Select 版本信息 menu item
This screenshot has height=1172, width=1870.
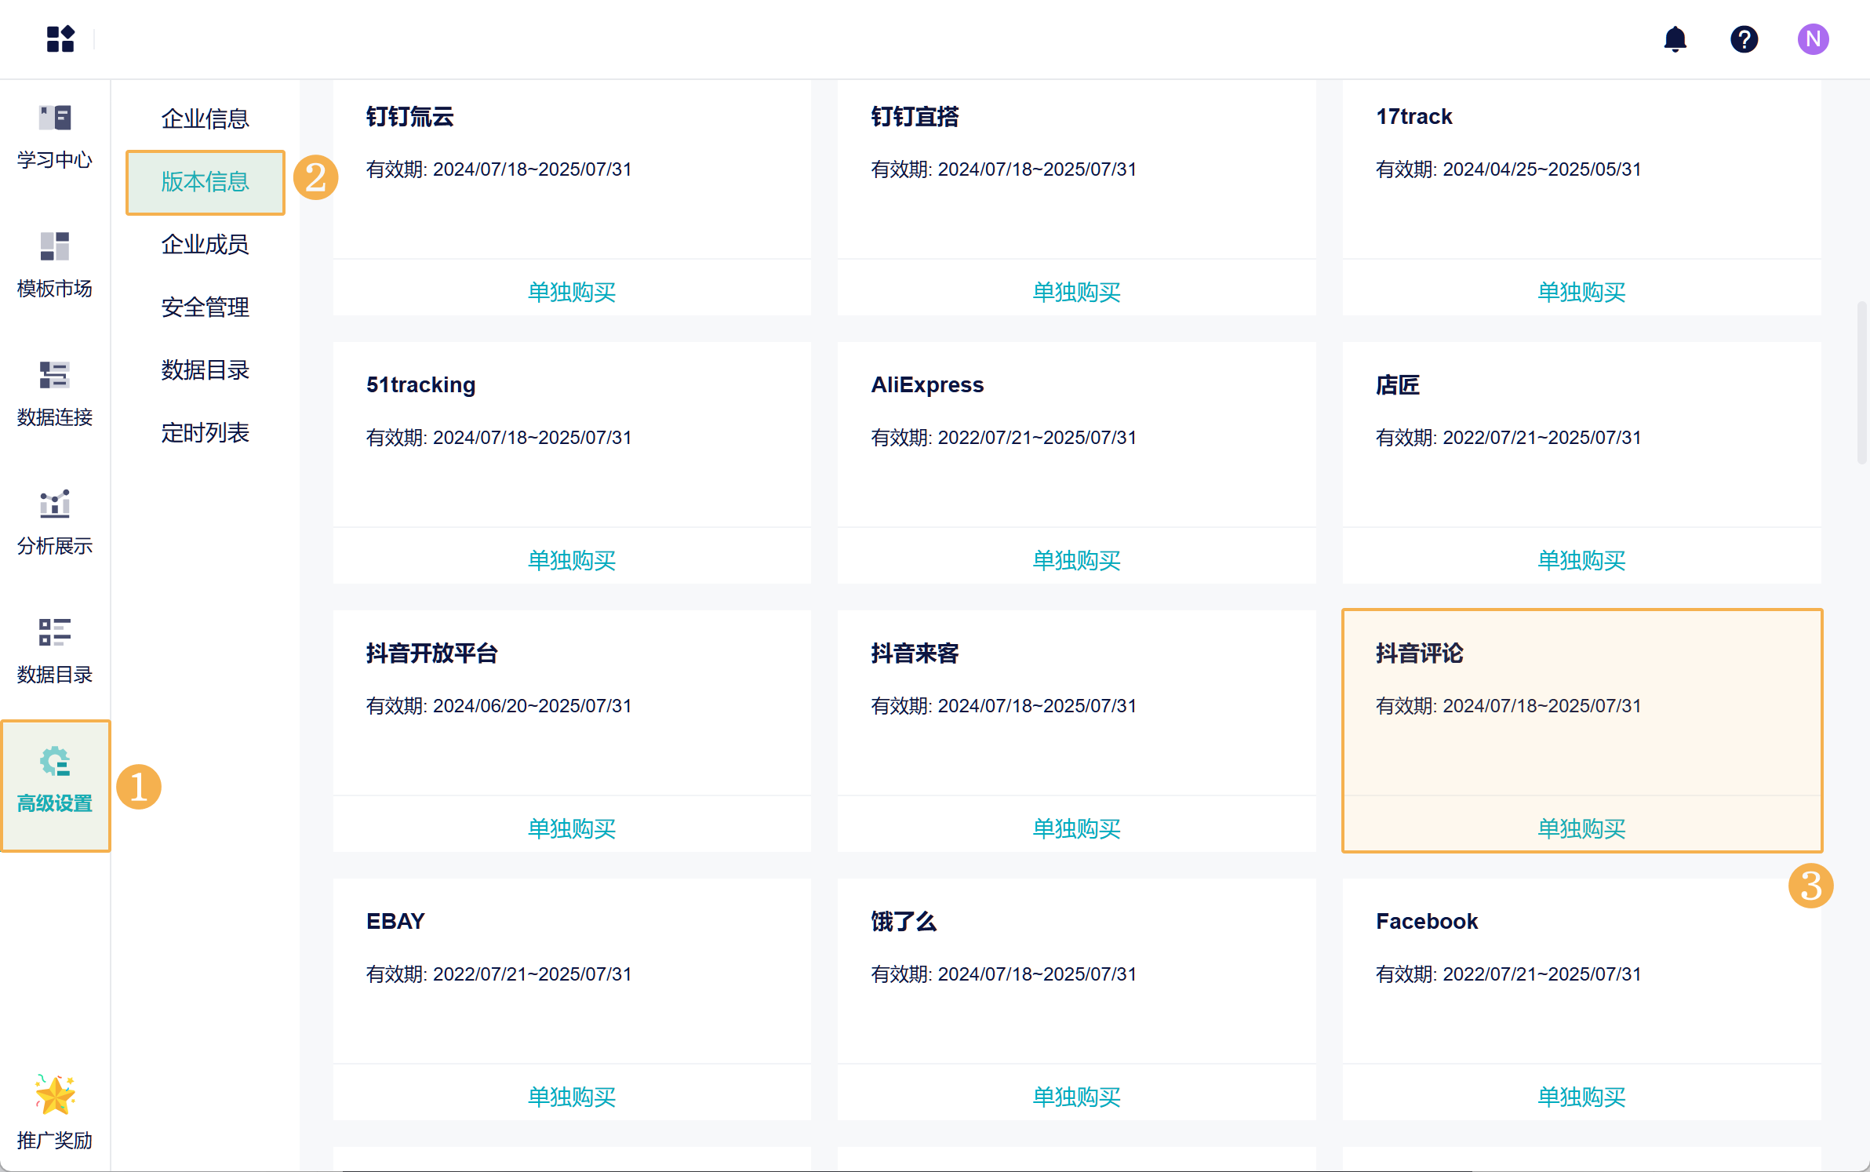pos(205,181)
